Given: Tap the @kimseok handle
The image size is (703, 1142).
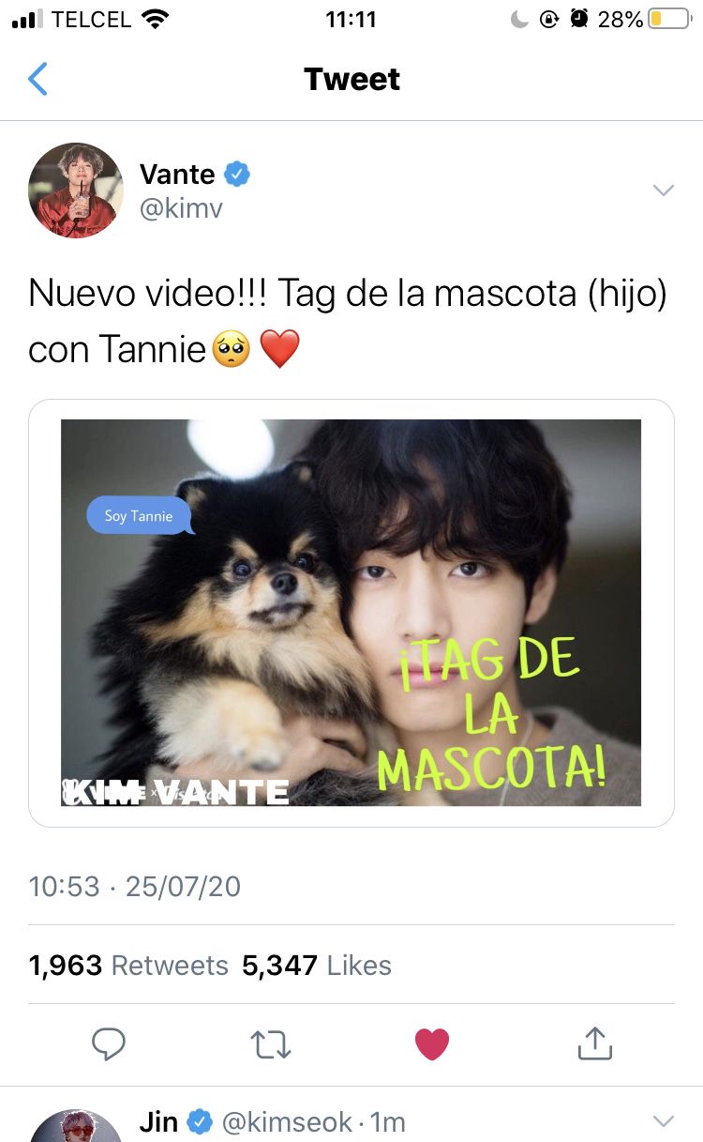Looking at the screenshot, I should point(287,1121).
